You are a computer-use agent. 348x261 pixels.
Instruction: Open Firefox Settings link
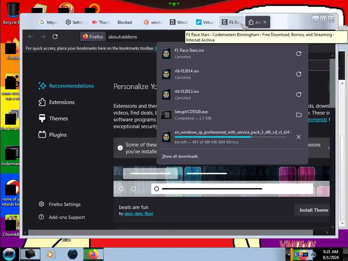tap(59, 204)
